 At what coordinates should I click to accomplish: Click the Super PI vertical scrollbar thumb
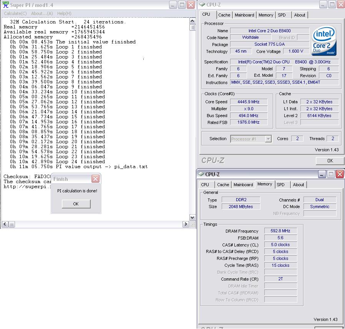tap(192, 27)
